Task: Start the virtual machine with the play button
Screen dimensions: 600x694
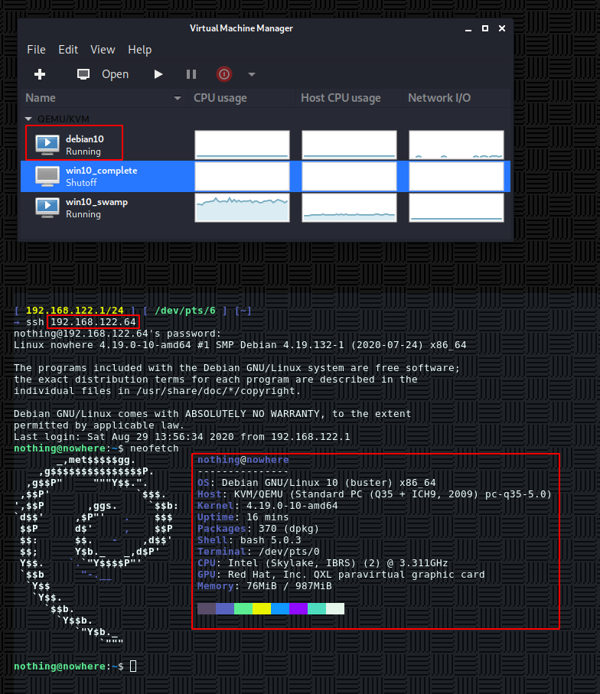Action: click(158, 74)
